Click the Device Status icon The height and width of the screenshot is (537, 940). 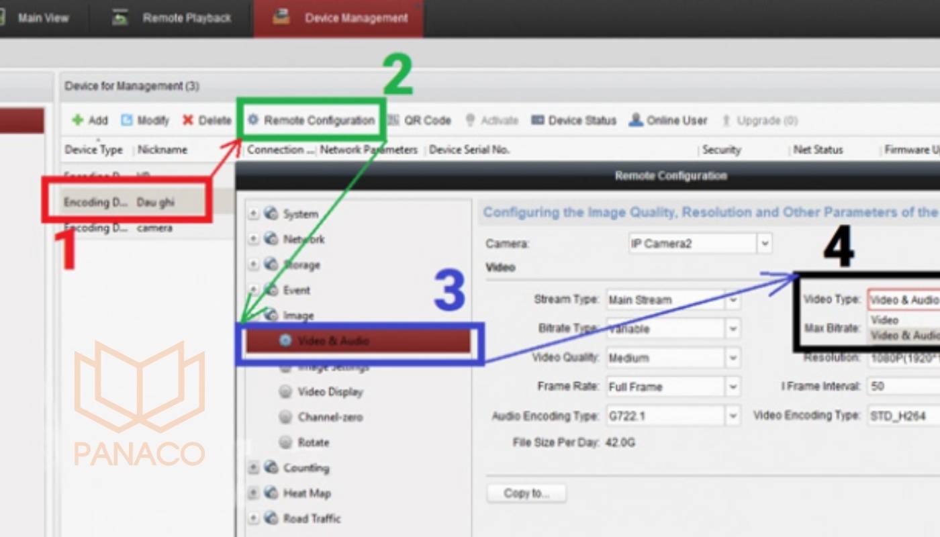point(537,121)
